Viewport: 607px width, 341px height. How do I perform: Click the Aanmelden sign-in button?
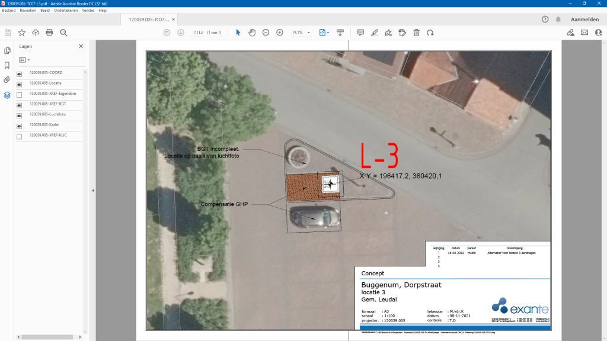pyautogui.click(x=584, y=20)
